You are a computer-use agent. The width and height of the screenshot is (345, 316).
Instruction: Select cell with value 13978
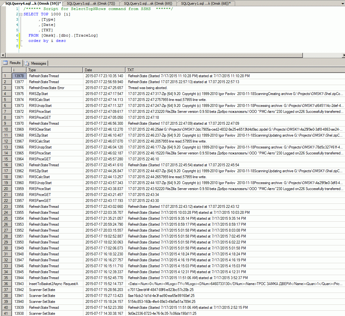coord(19,76)
